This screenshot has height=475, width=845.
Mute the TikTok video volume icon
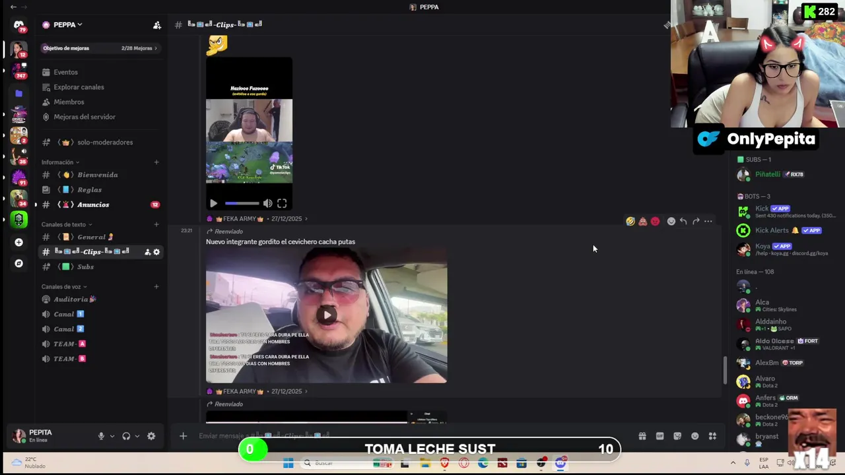(x=267, y=204)
